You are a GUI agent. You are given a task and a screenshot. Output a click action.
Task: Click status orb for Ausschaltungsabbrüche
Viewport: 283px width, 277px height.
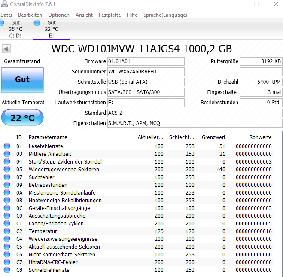click(x=7, y=216)
